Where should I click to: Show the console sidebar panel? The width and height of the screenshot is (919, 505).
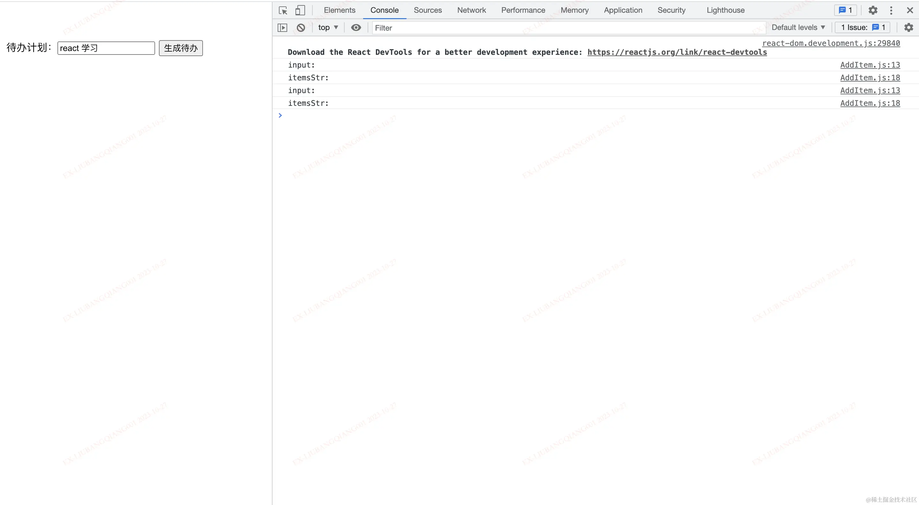(x=282, y=27)
